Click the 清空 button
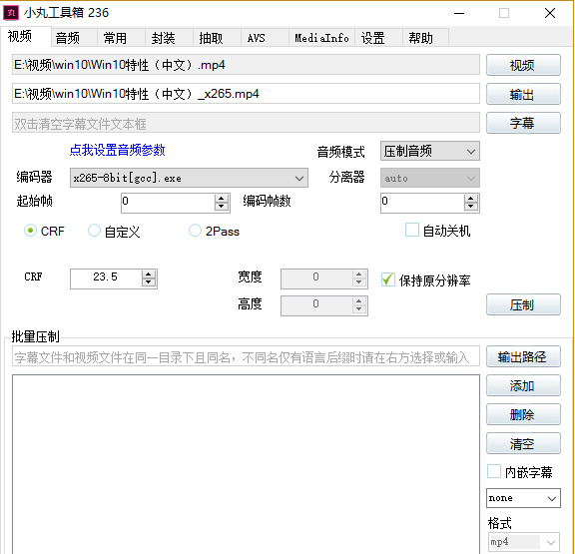This screenshot has width=575, height=554. click(x=523, y=443)
